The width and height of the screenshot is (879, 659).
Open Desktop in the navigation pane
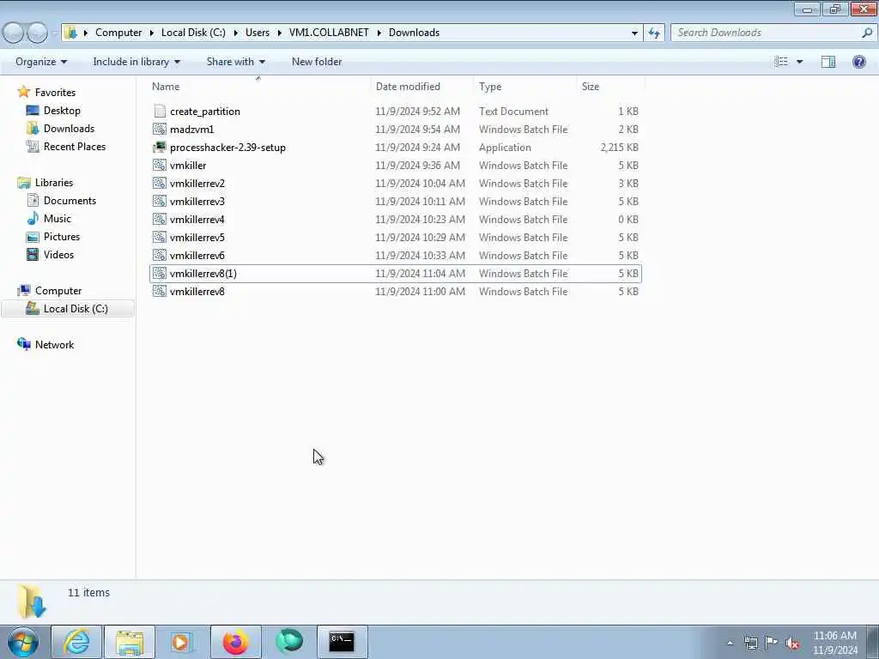[62, 111]
